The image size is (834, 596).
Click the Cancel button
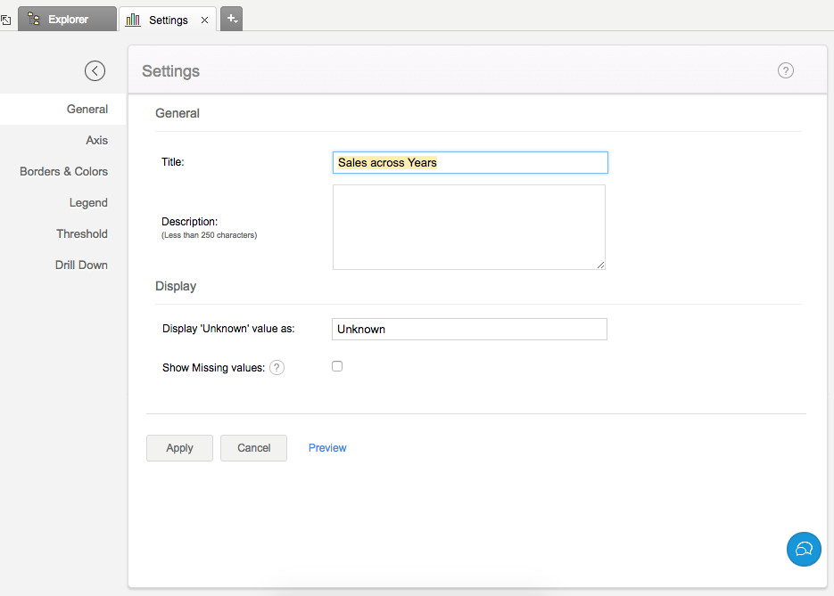[x=253, y=448]
